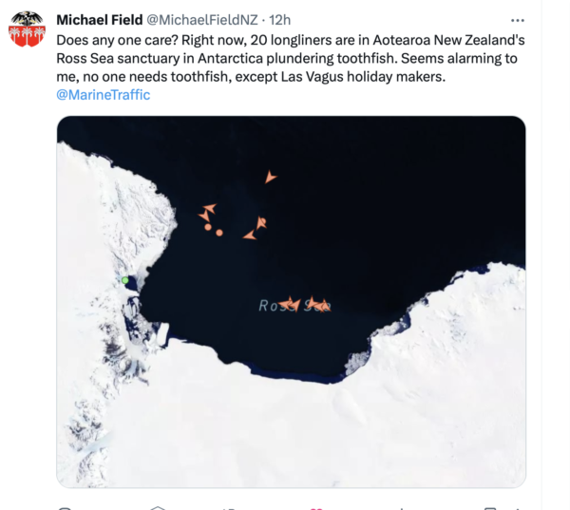Select the right round orange vessel dot
The image size is (570, 510).
click(x=219, y=232)
